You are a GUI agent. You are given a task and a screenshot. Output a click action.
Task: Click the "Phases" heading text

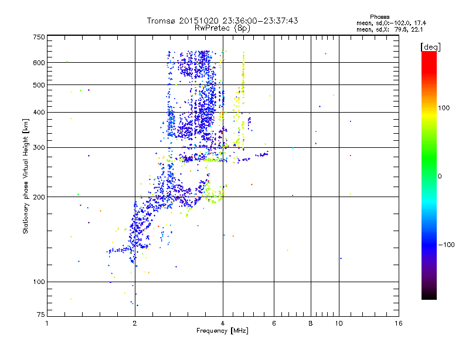(x=379, y=17)
